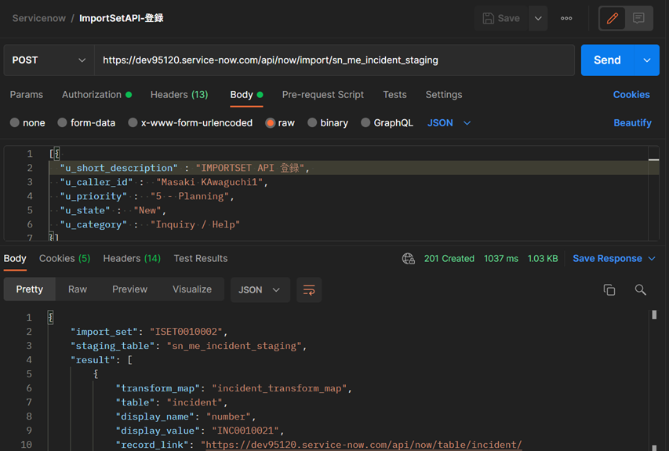Search the response with magnifier icon
The image size is (669, 451).
point(640,289)
